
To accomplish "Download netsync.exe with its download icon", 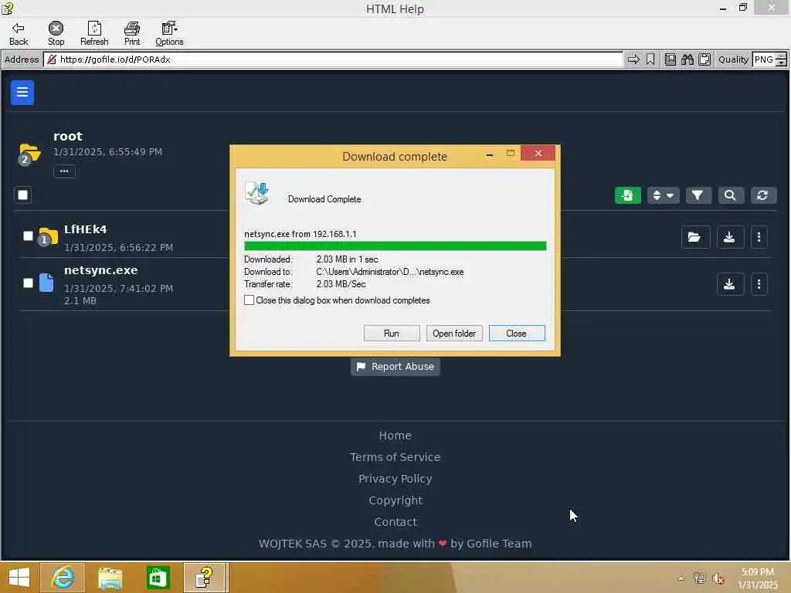I will click(729, 284).
